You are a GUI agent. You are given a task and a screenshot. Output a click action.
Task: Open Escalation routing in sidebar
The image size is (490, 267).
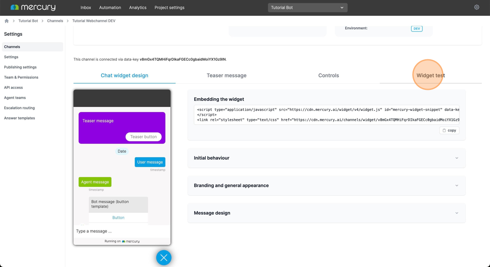click(x=19, y=108)
